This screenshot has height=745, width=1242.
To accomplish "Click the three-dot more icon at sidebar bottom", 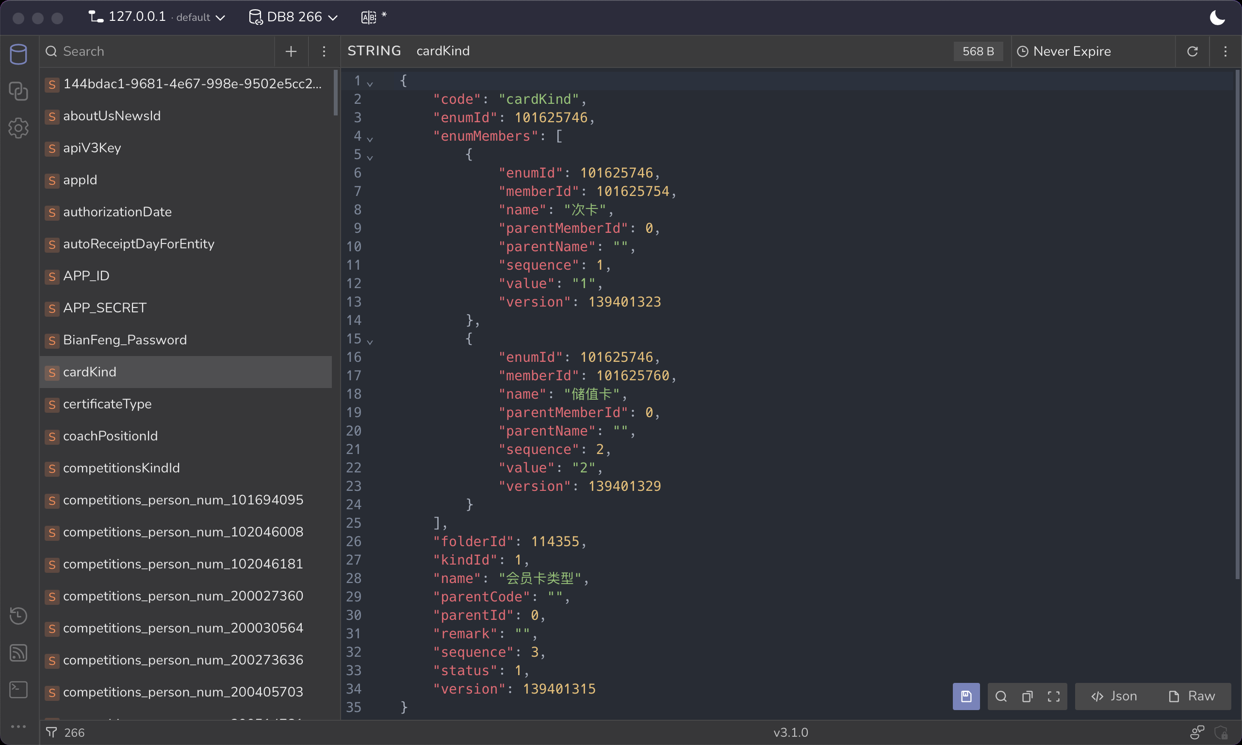I will pyautogui.click(x=18, y=726).
